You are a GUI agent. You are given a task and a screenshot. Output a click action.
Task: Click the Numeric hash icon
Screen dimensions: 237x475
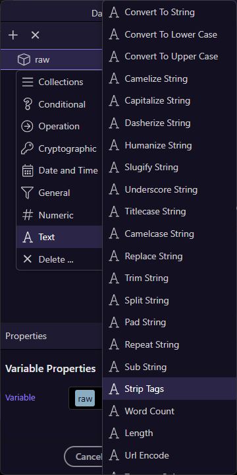point(28,215)
